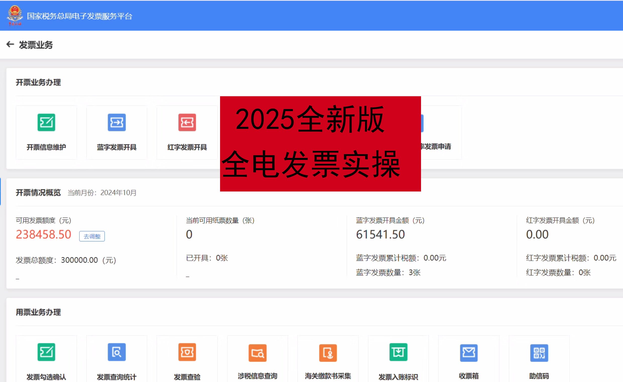Click the 蓝字发票开具 text label
The image size is (623, 382).
(117, 147)
